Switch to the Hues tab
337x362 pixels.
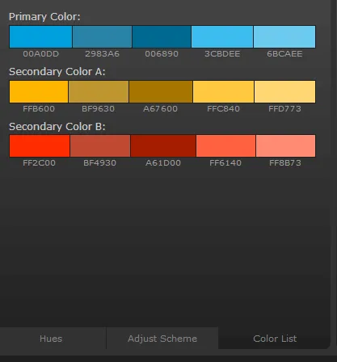pos(51,339)
